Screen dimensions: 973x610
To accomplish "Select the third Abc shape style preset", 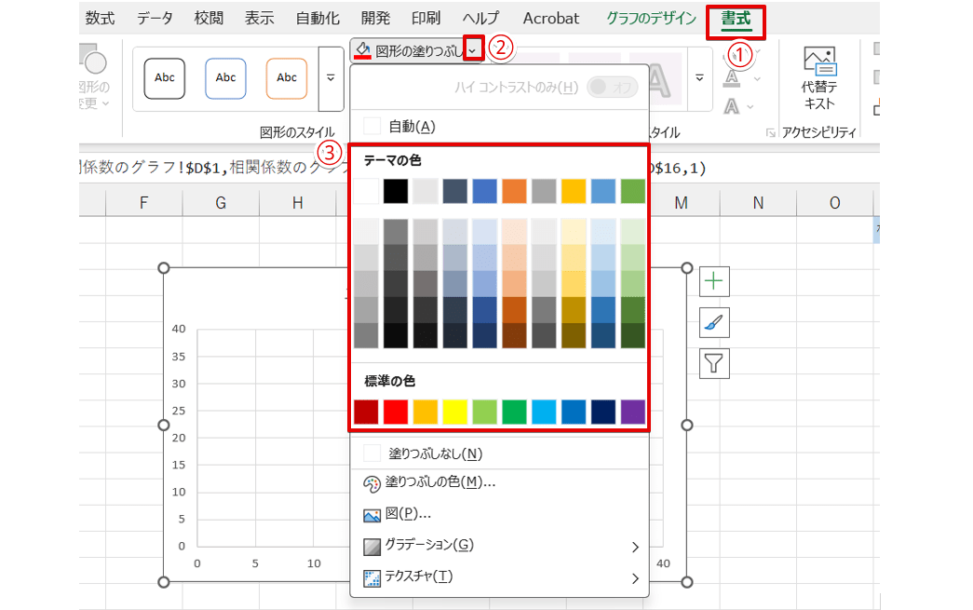I will tap(286, 78).
